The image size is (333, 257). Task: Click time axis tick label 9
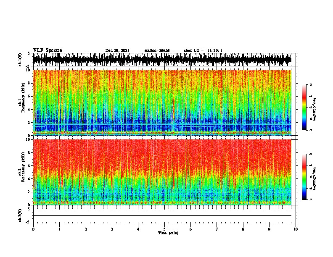[x=269, y=229]
